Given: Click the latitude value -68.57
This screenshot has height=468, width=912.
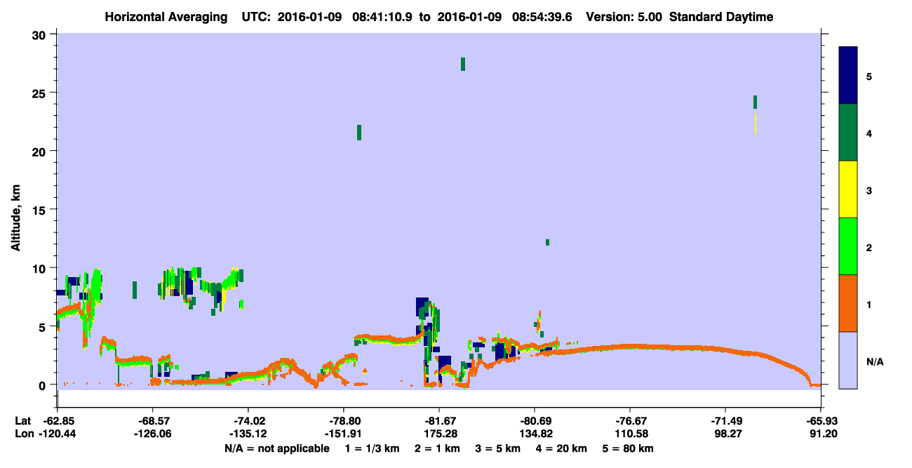Looking at the screenshot, I should click(x=152, y=421).
